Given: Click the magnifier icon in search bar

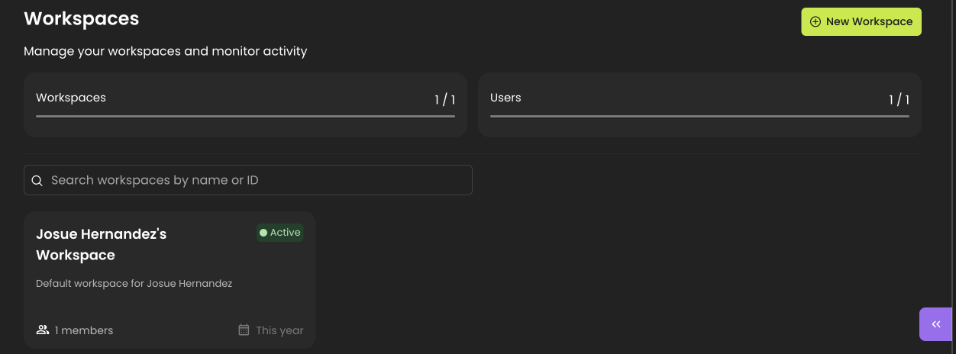Looking at the screenshot, I should coord(37,181).
